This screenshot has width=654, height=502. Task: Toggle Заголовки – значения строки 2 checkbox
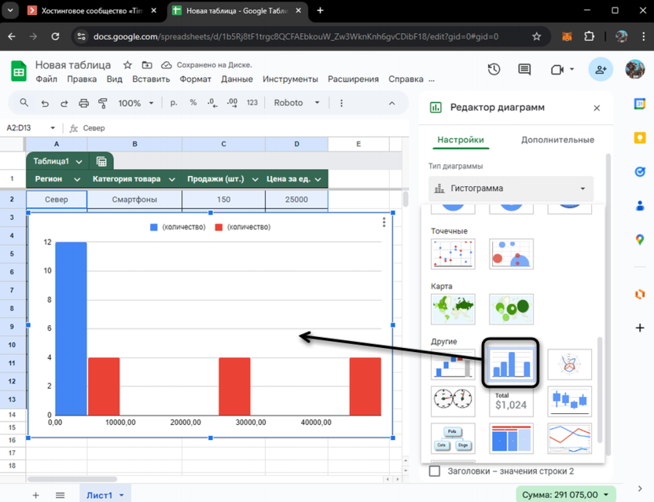(x=435, y=471)
